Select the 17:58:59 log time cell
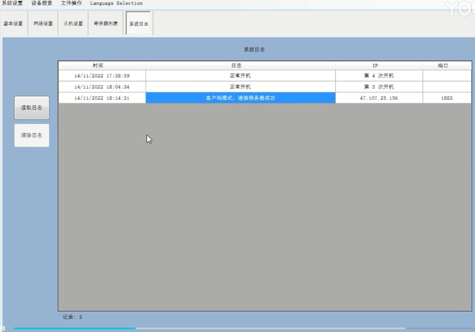 tap(102, 76)
